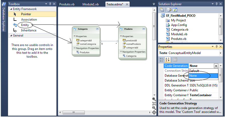Select the Entity Container Access property
This screenshot has height=117, width=225.
(191, 90)
